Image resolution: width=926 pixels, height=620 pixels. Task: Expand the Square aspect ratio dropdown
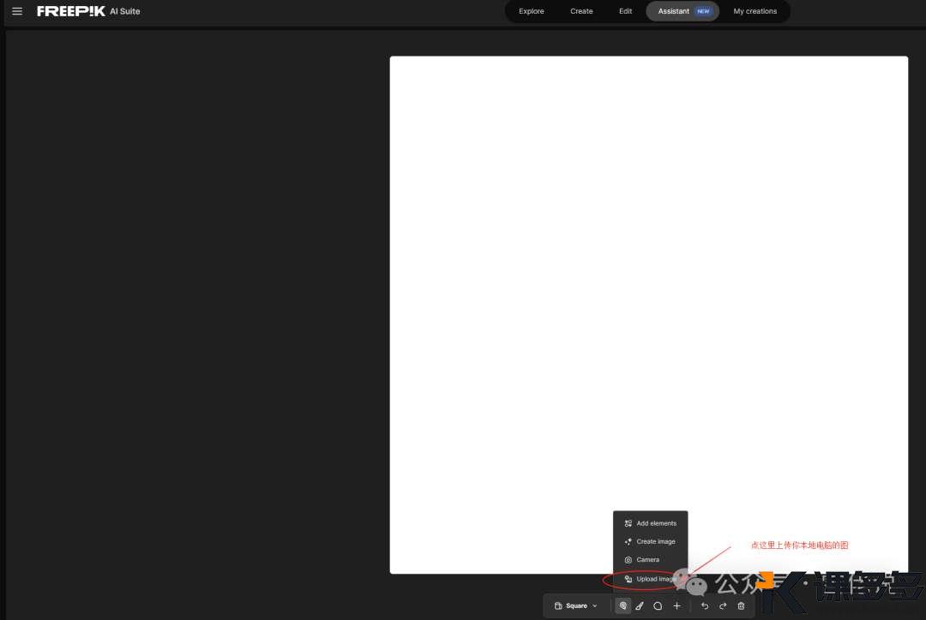(576, 605)
